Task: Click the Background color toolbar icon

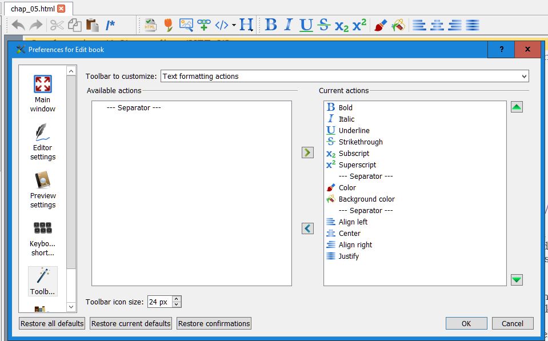Action: click(398, 25)
